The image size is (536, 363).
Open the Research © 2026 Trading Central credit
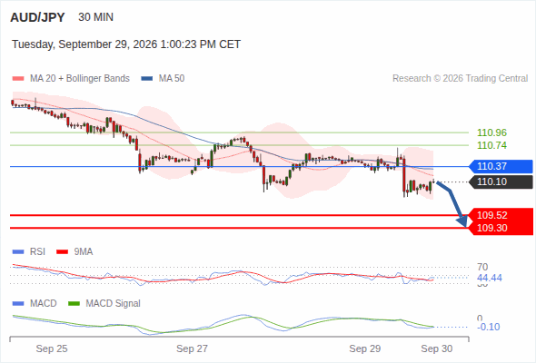click(460, 79)
